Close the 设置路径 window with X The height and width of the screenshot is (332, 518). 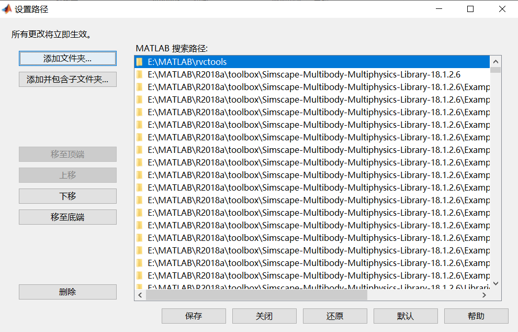(502, 9)
